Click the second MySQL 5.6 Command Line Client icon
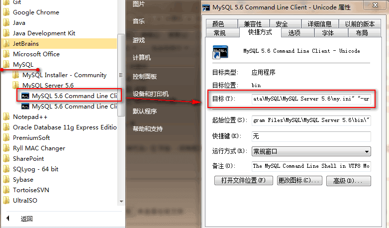This screenshot has width=389, height=228. [x=25, y=107]
